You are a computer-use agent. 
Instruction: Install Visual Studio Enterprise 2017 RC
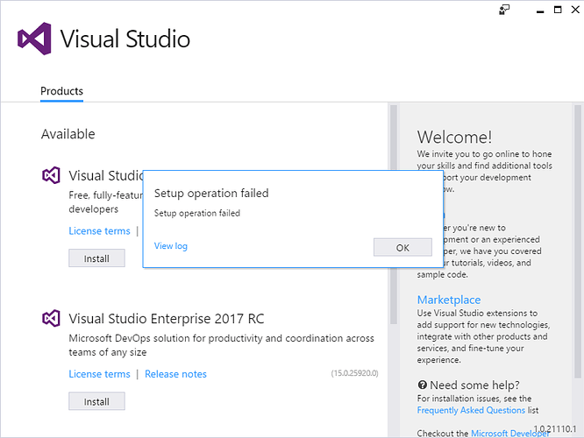[96, 401]
